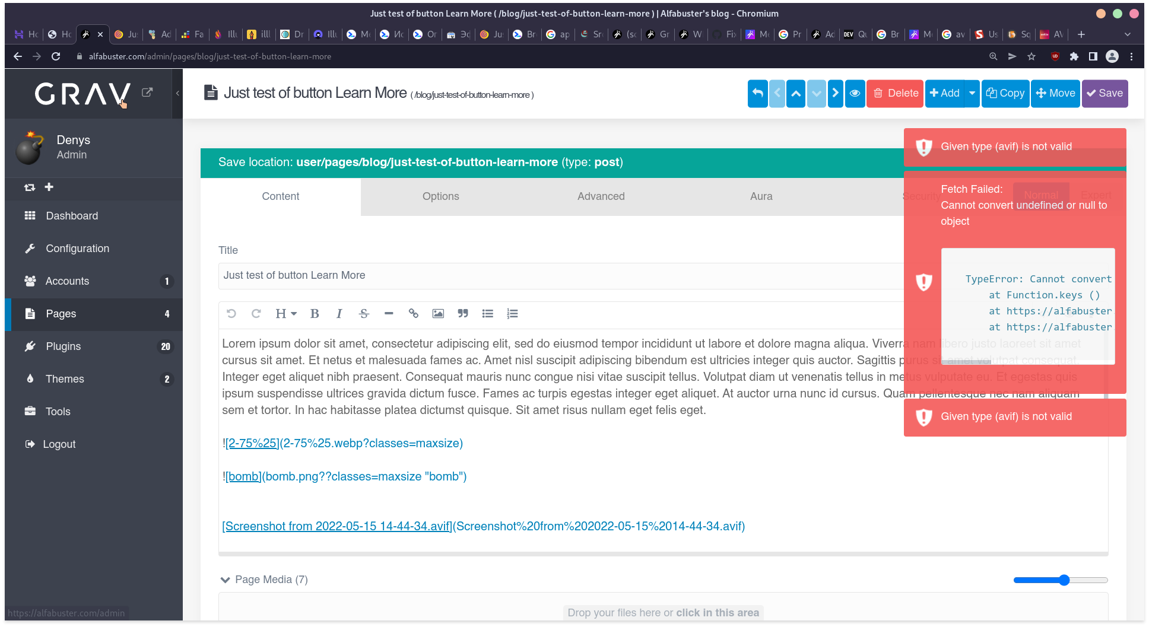Screen dimensions: 1149x627
Task: Click the back arrow button in page toolbar
Action: (x=757, y=93)
